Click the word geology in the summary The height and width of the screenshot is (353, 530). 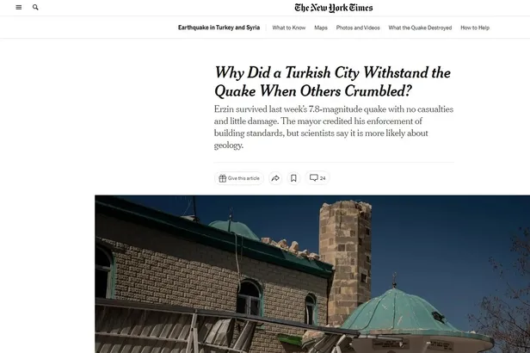229,145
